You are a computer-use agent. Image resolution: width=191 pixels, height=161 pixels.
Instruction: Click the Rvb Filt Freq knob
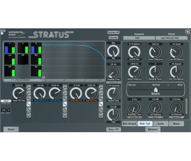[x=91, y=93]
